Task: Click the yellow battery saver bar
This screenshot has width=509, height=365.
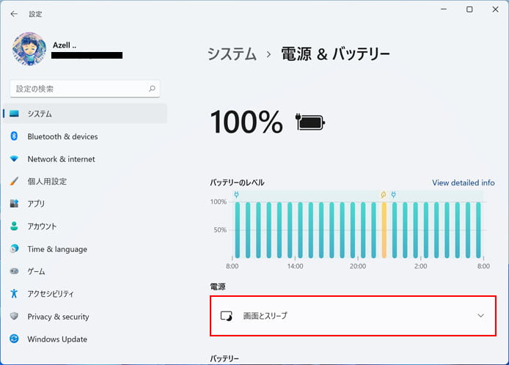Action: click(384, 230)
